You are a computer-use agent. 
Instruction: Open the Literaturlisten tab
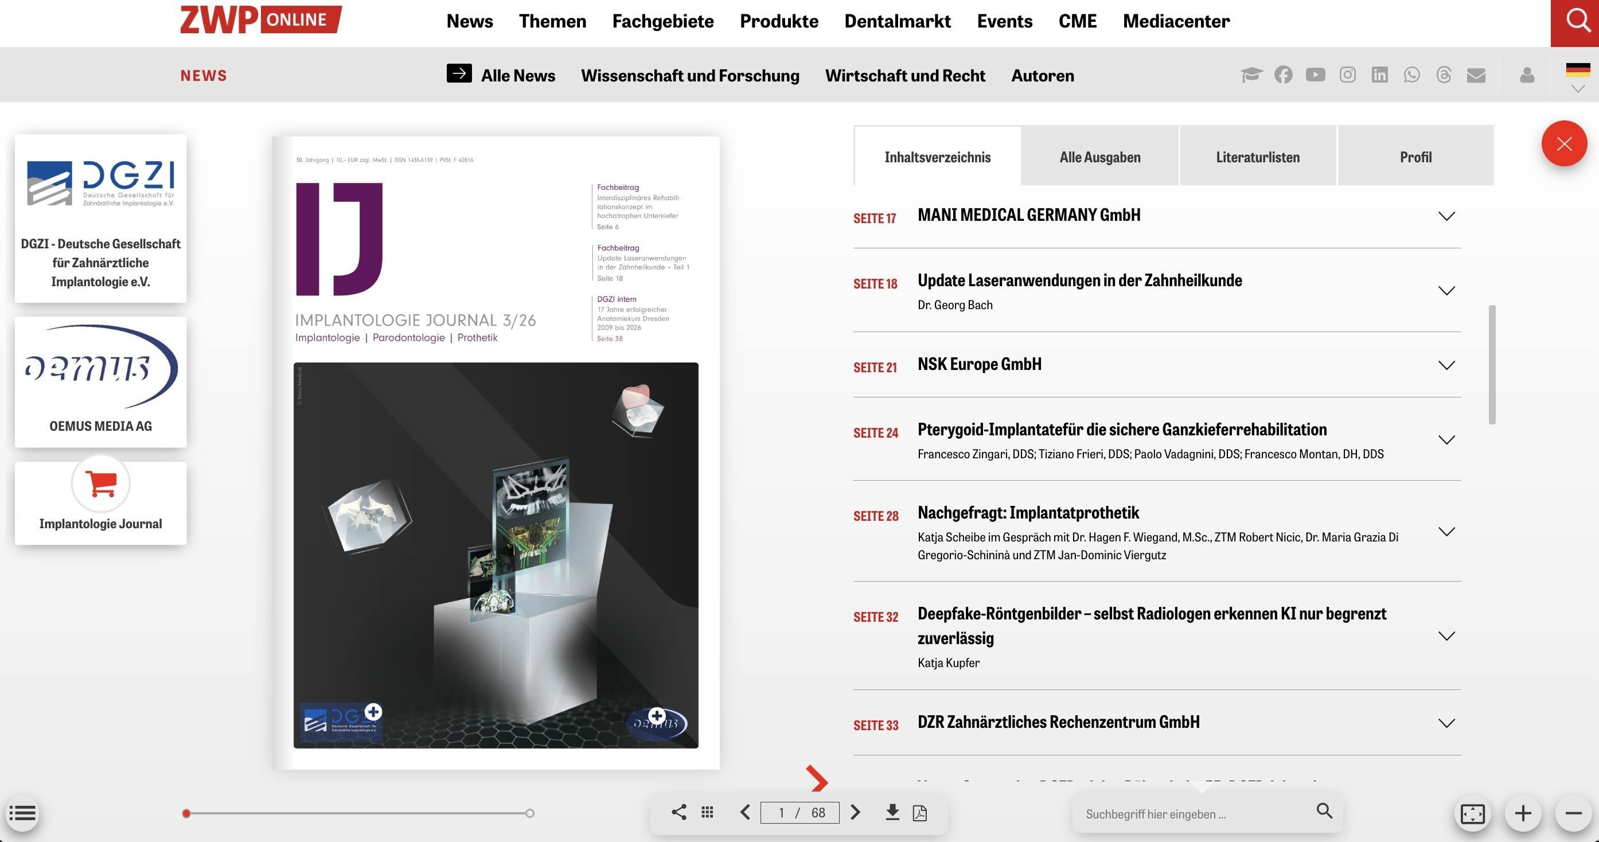(x=1258, y=157)
